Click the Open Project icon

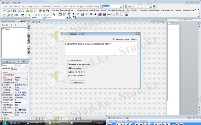point(23,11)
